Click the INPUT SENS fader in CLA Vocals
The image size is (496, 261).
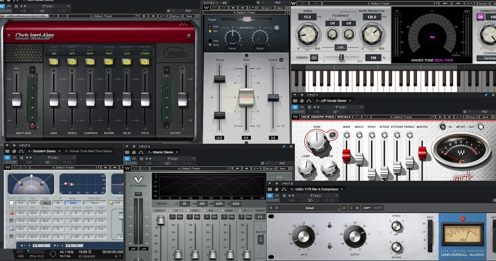point(16,99)
